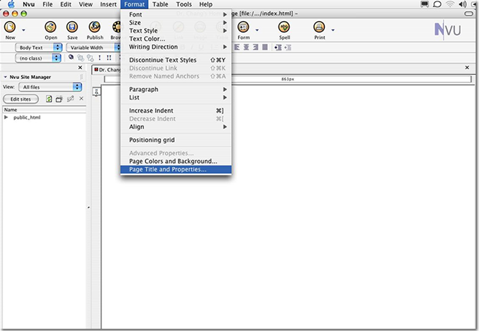The width and height of the screenshot is (479, 331).
Task: Open the Writing Direction submenu
Action: (176, 47)
